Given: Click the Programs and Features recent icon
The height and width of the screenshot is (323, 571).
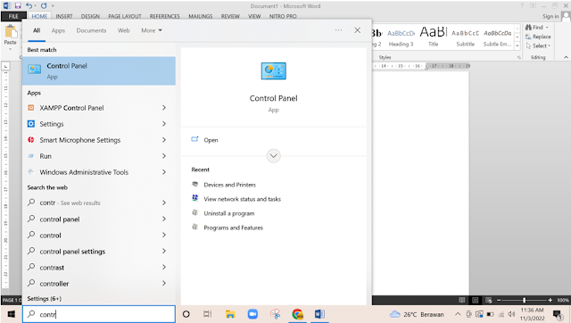Looking at the screenshot, I should tap(195, 228).
